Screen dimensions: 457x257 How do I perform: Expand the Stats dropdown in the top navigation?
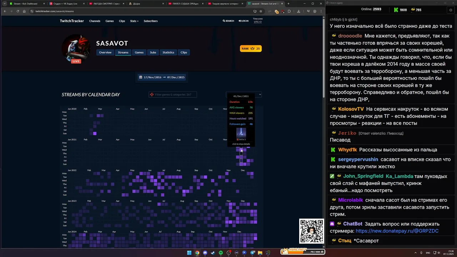pos(134,21)
